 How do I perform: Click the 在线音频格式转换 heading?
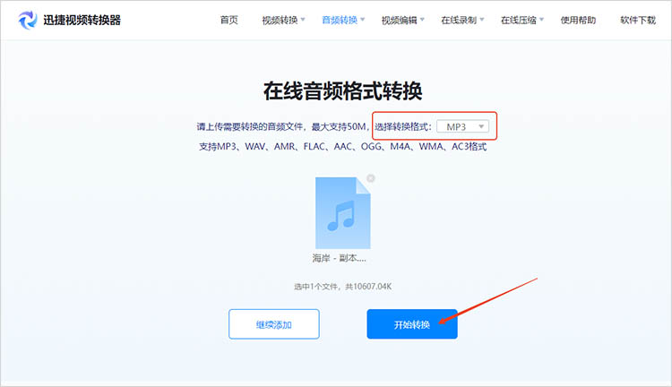point(342,90)
